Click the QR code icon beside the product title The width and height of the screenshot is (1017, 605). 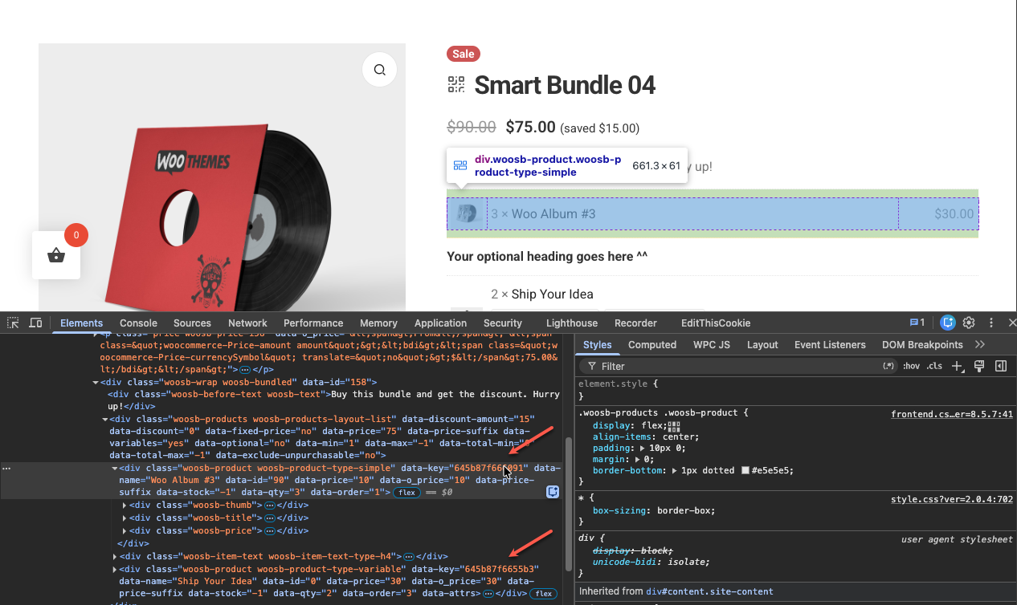coord(456,84)
